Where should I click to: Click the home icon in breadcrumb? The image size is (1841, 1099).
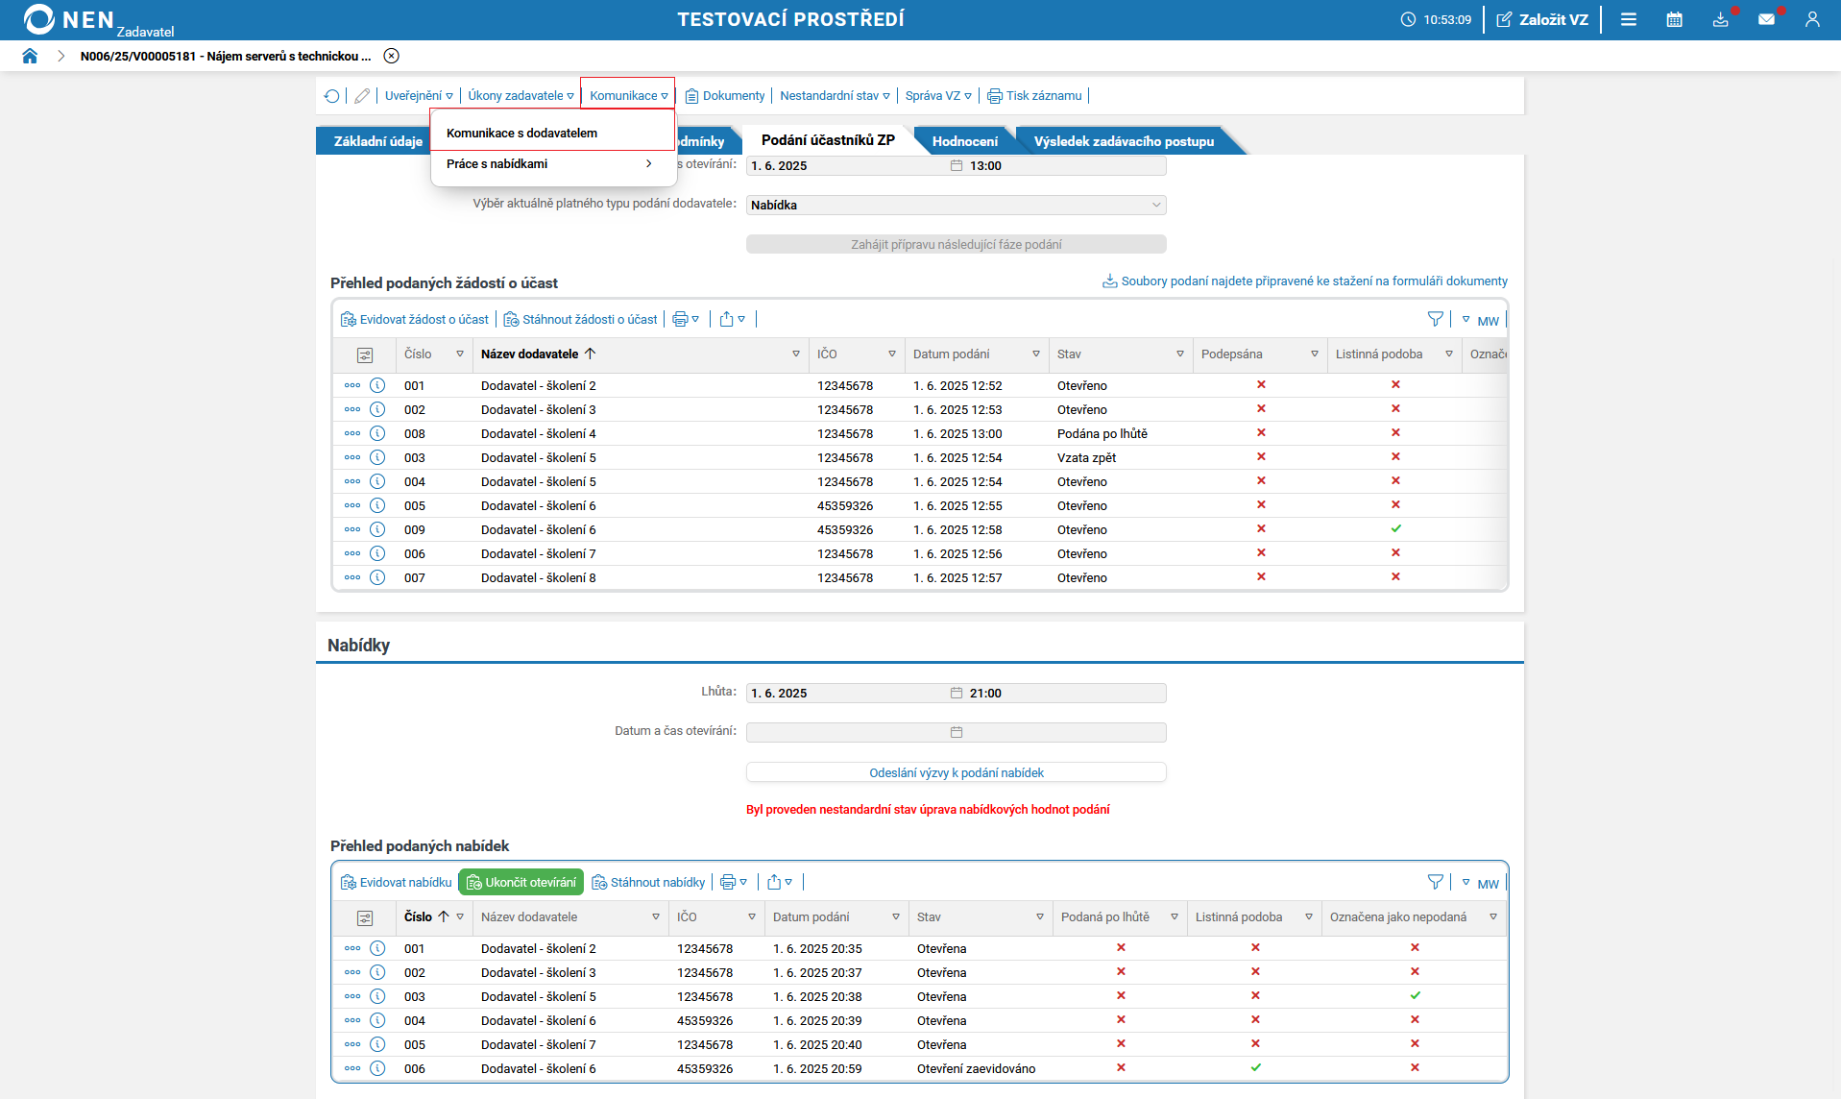[30, 56]
